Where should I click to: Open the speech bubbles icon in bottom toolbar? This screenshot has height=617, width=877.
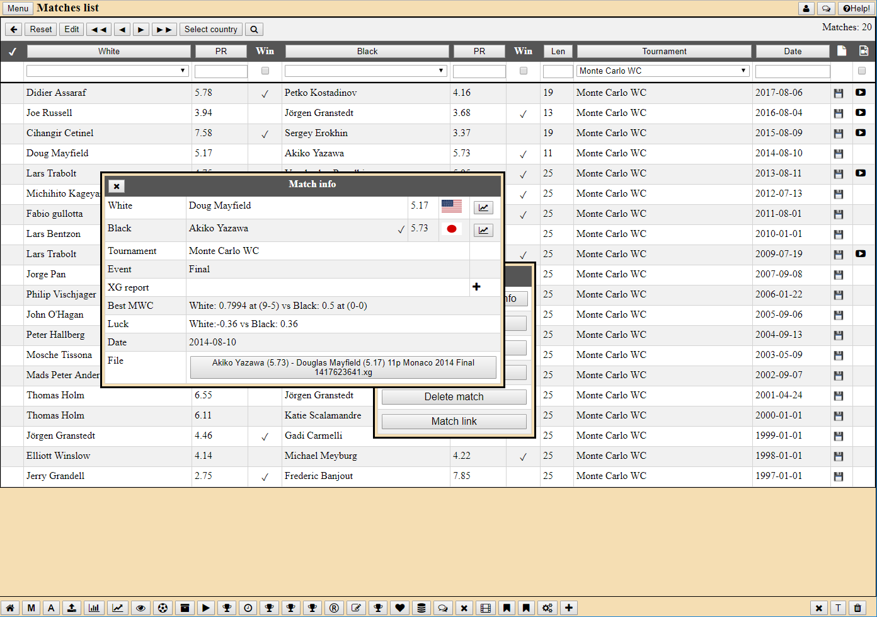[443, 608]
